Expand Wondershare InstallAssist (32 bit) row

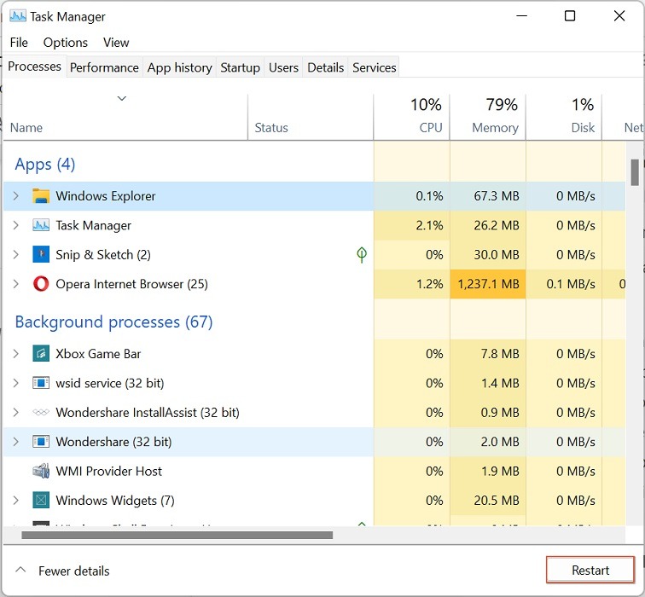[16, 413]
